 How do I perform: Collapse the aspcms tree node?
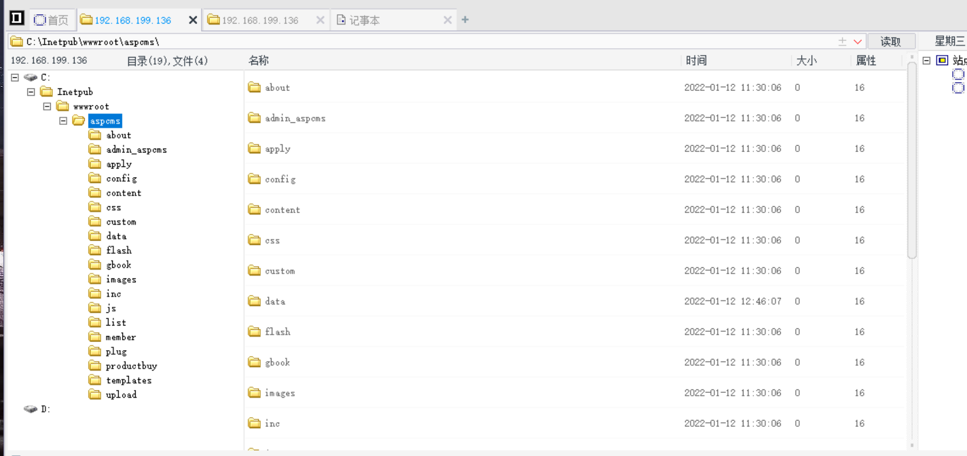[x=63, y=121]
